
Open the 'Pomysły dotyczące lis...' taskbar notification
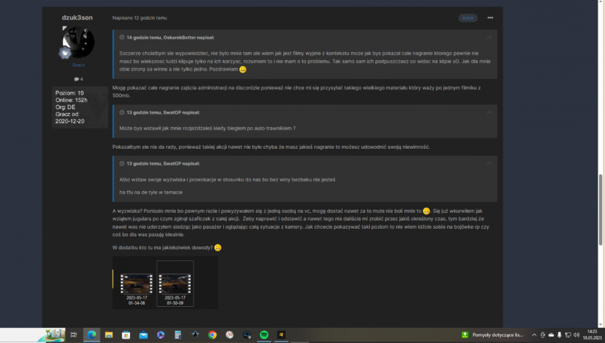tap(492, 335)
